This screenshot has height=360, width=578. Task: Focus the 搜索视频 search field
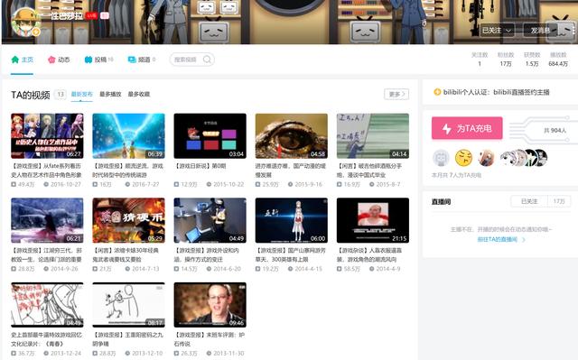click(191, 60)
